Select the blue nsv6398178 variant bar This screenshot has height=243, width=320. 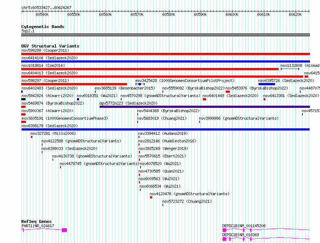(x=165, y=129)
